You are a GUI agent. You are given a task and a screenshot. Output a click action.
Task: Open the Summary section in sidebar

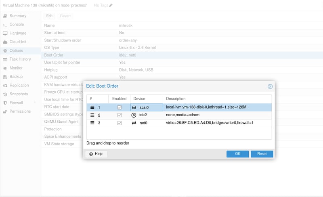[18, 16]
